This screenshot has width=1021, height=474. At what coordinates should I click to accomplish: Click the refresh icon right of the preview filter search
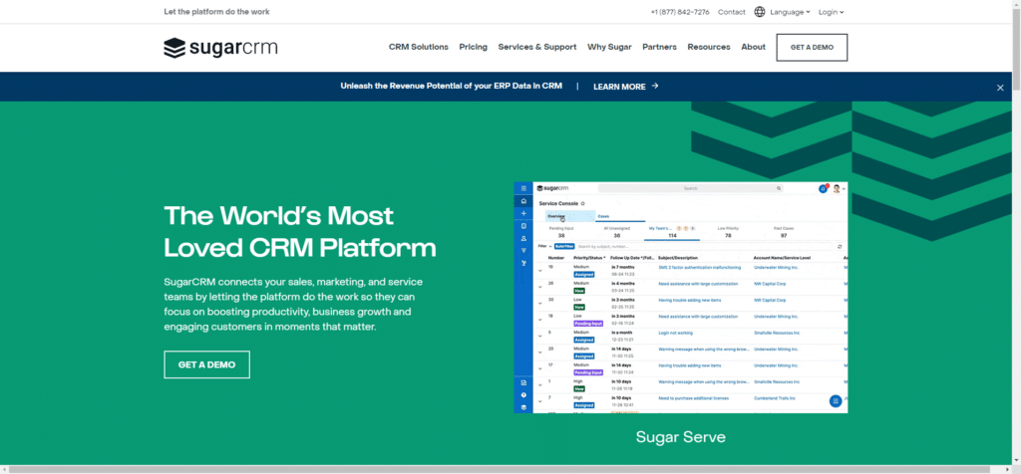point(840,246)
